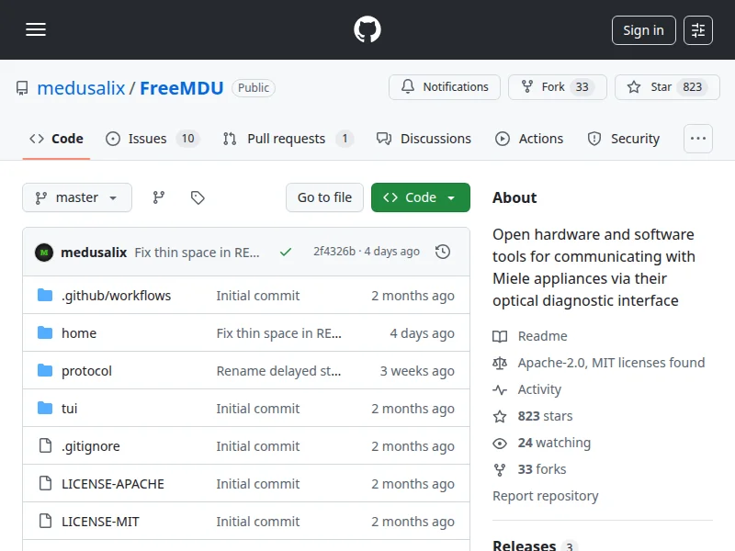Expand the master branch dropdown
Image resolution: width=735 pixels, height=551 pixels.
tap(77, 197)
